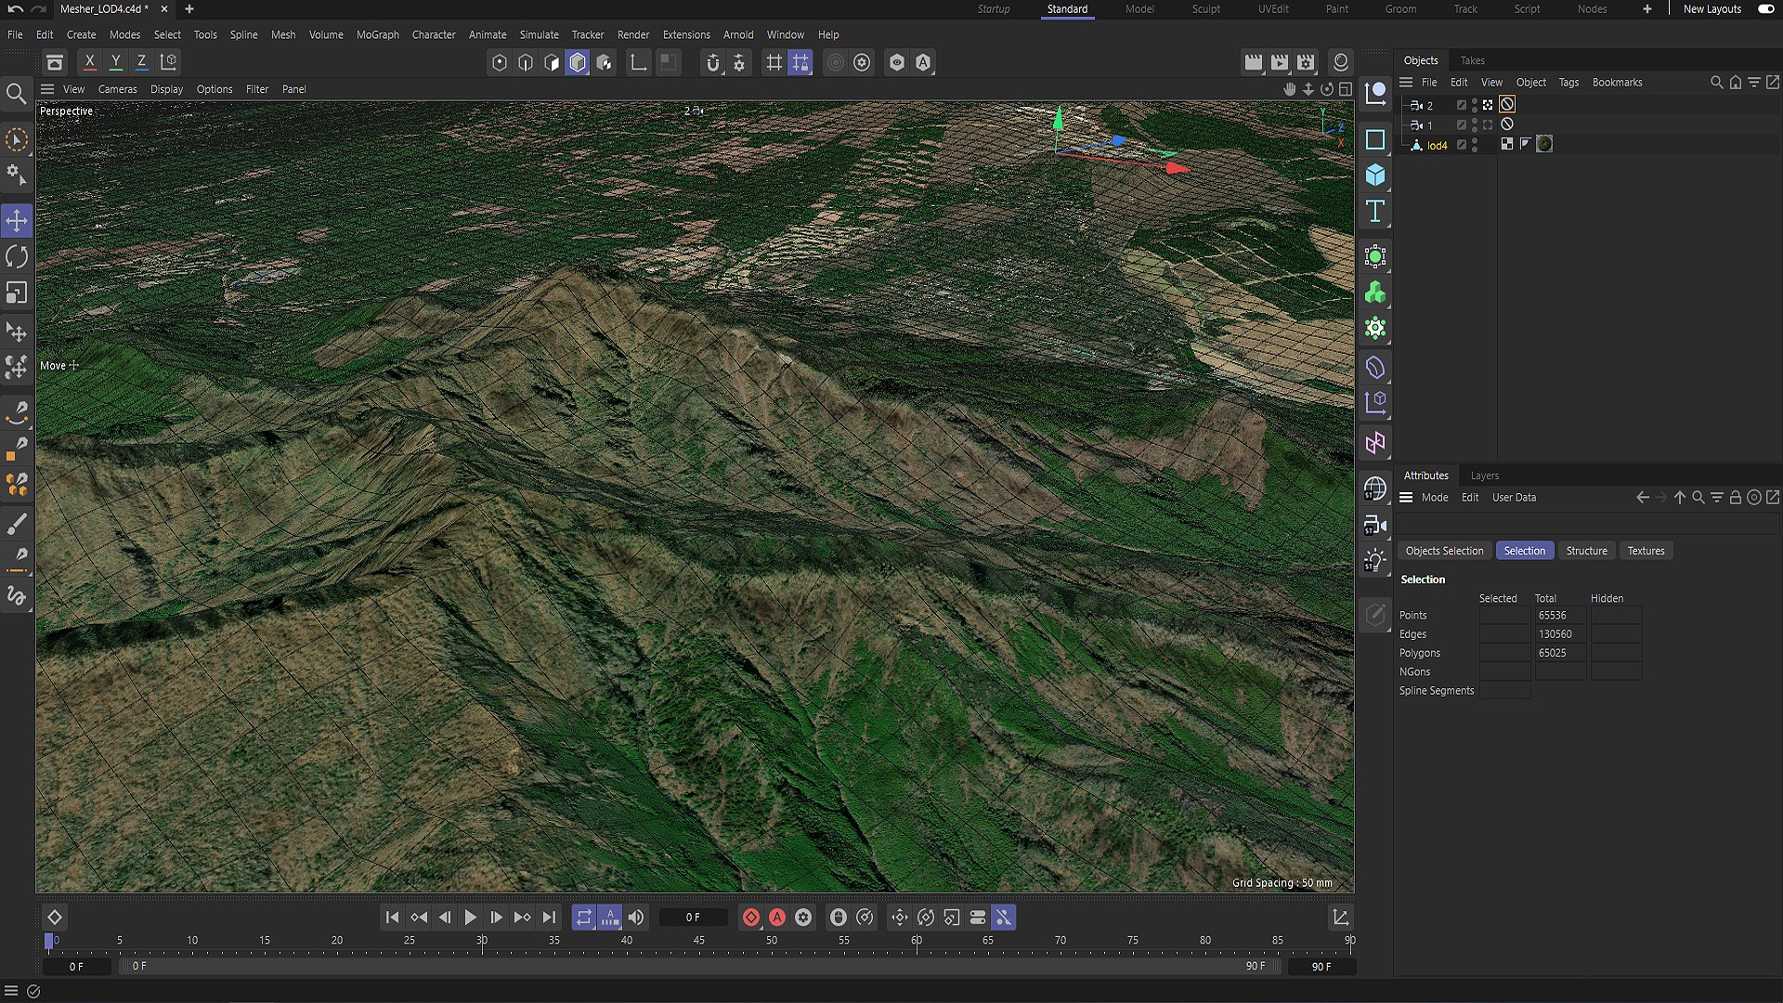Click the Textures button in Attributes
This screenshot has width=1783, height=1003.
tap(1646, 551)
